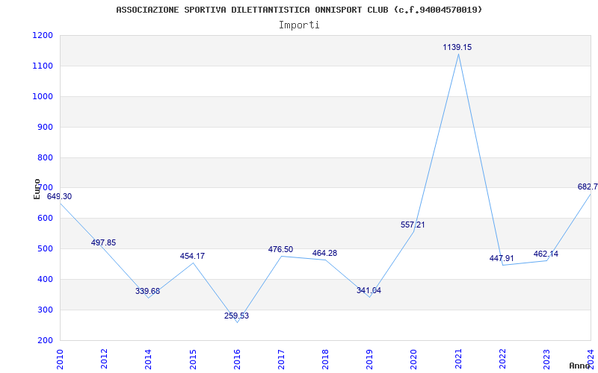598x373 pixels.
Task: Click the 2012 x-axis year label
Action: [104, 359]
